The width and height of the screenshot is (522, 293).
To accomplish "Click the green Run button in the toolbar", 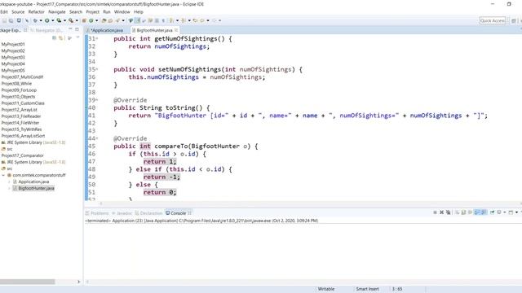I will pos(47,20).
